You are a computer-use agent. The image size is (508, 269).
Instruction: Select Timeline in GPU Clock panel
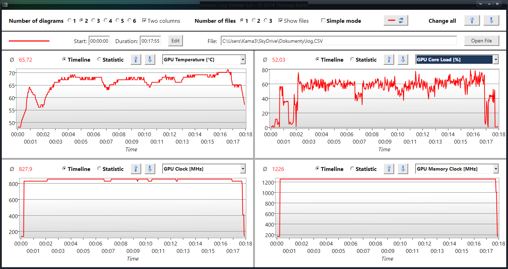coord(64,169)
